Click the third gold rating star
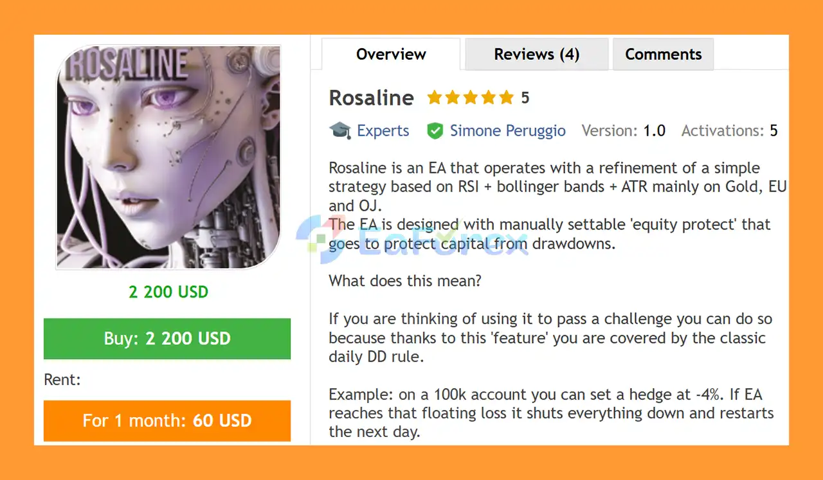The width and height of the screenshot is (823, 480). (x=471, y=98)
